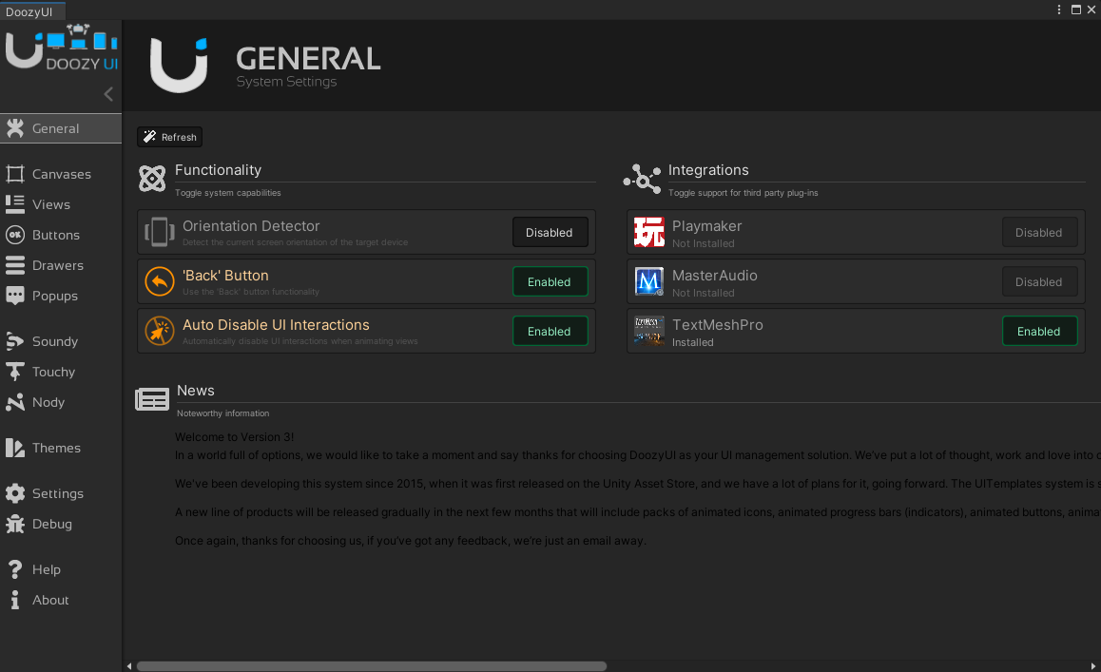Open Touchy via its sidebar icon

(x=15, y=371)
